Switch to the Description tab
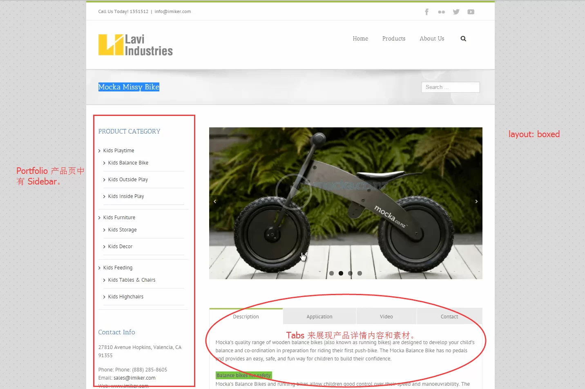 click(x=246, y=316)
